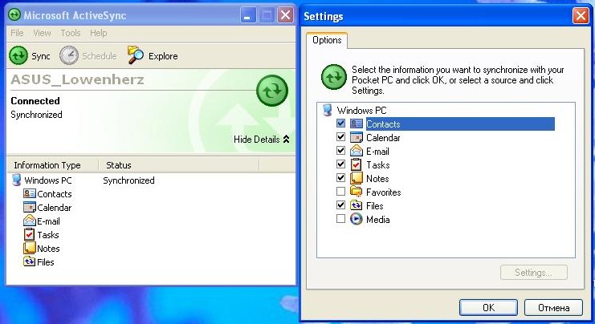Click the Status column header
This screenshot has height=324, width=595.
(179, 165)
